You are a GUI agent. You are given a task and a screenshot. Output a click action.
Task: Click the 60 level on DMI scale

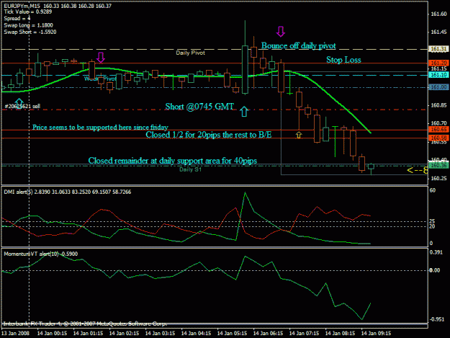pyautogui.click(x=433, y=190)
